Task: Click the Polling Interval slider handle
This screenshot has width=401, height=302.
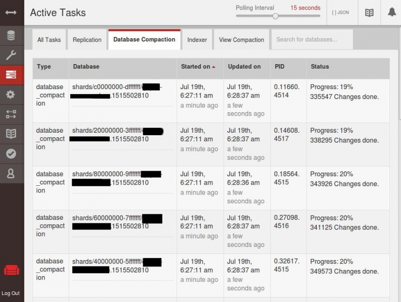Action: [x=275, y=16]
